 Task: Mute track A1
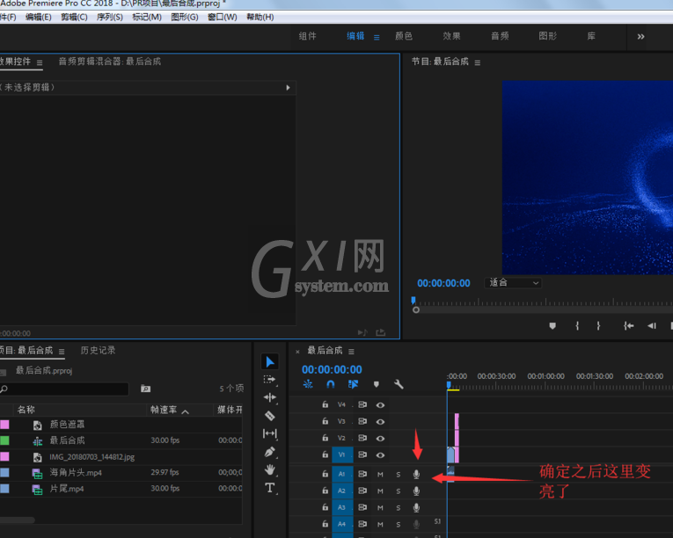click(x=380, y=475)
